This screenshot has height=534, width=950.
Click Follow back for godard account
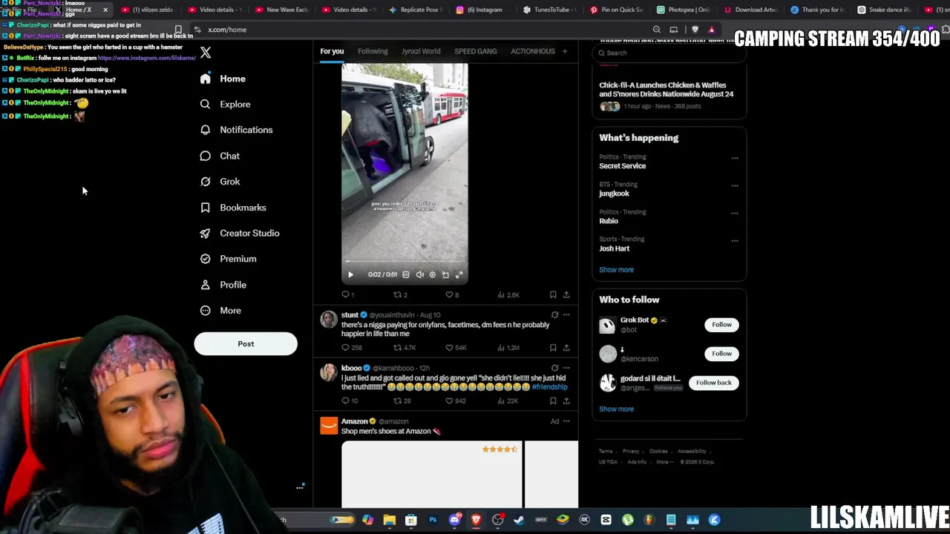pyautogui.click(x=713, y=383)
